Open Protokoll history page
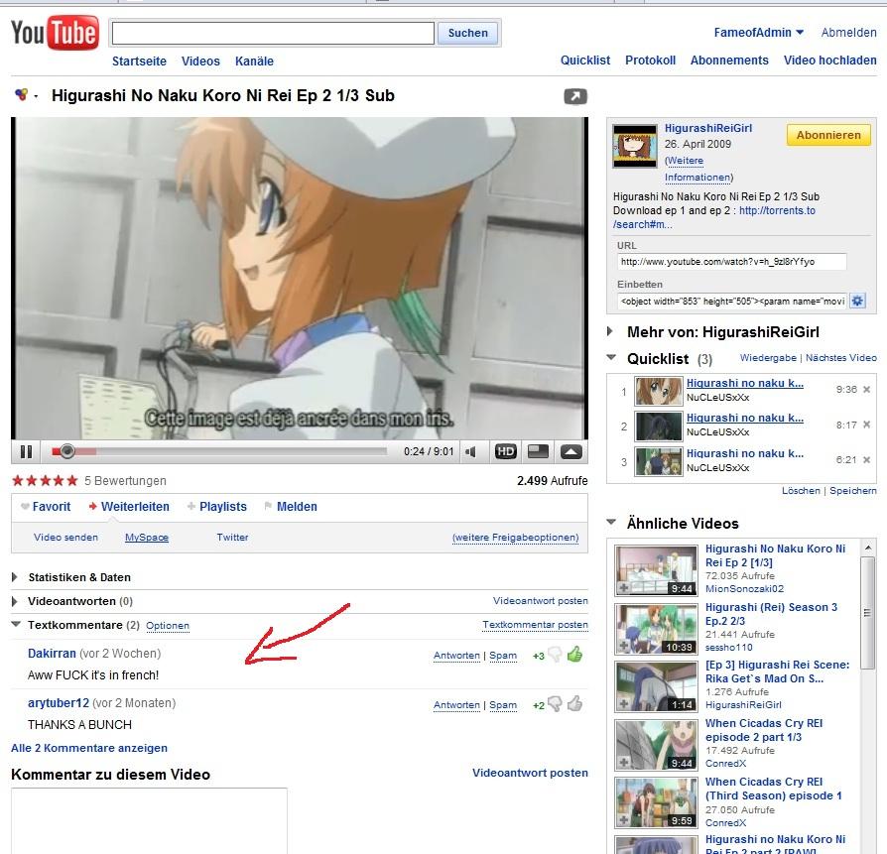 click(x=651, y=61)
